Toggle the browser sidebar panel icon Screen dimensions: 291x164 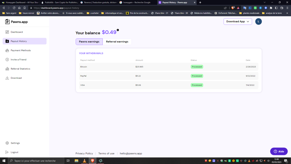tap(276, 8)
